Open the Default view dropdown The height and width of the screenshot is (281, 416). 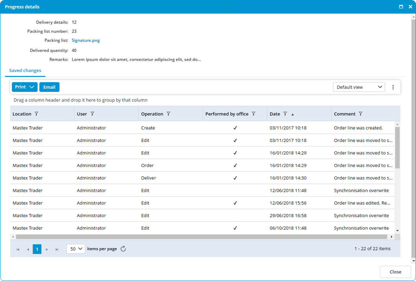[x=359, y=87]
